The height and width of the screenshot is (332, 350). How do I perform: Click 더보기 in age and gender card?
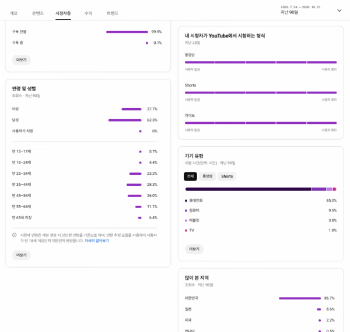coord(21,255)
